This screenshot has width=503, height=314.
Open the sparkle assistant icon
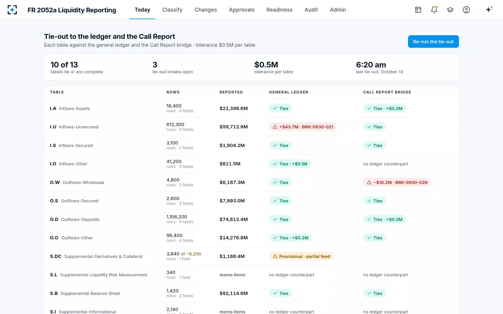pos(489,9)
